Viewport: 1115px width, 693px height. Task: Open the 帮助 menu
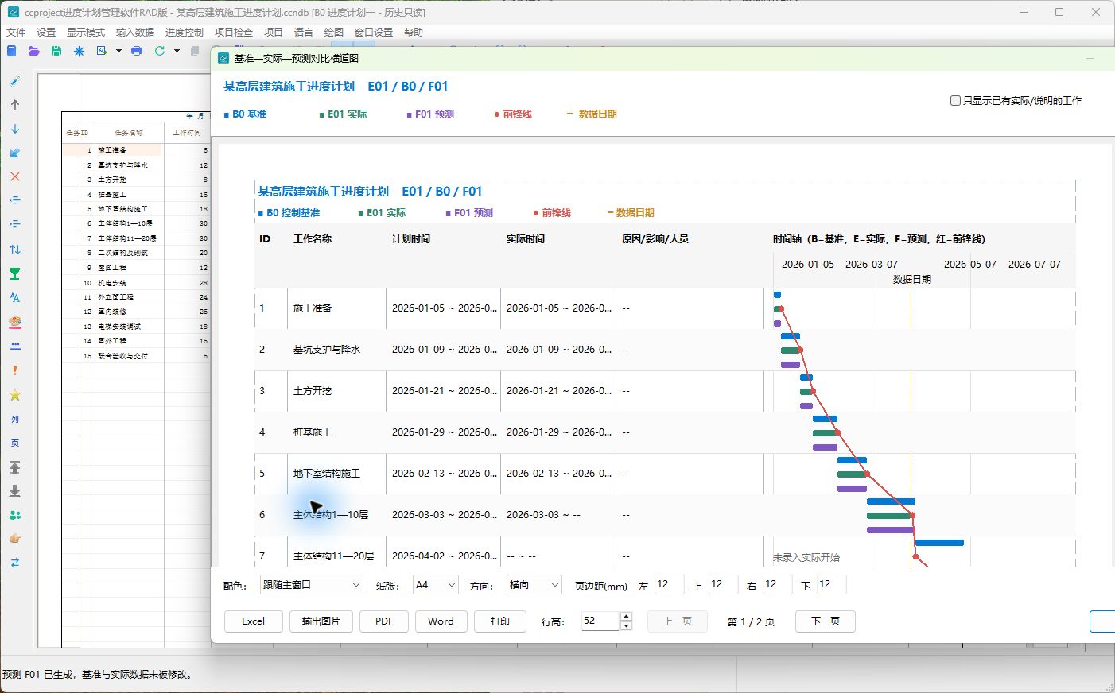point(414,32)
